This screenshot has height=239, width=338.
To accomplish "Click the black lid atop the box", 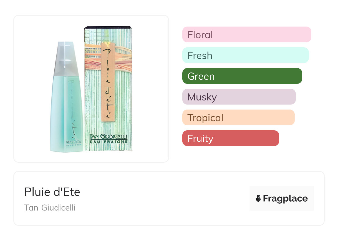I will pos(108,28).
